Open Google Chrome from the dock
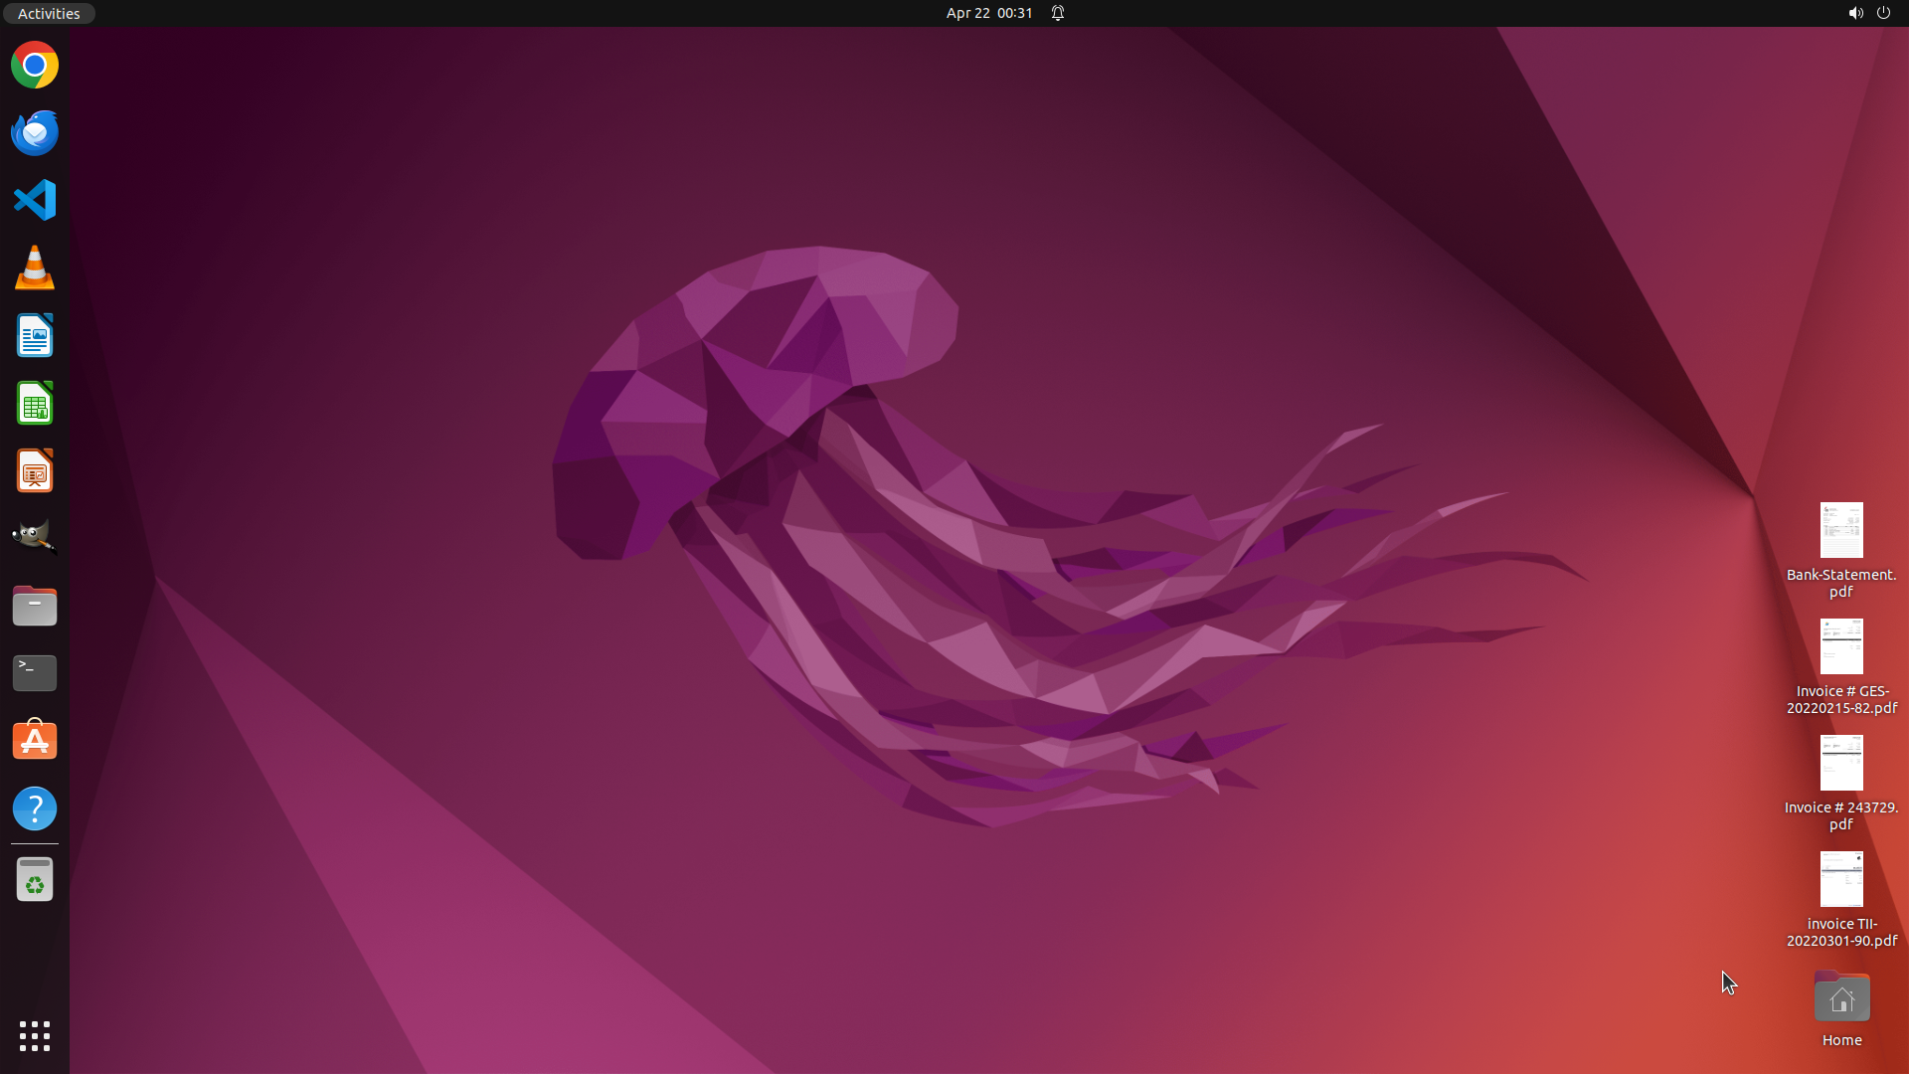Viewport: 1909px width, 1074px height. [x=35, y=66]
